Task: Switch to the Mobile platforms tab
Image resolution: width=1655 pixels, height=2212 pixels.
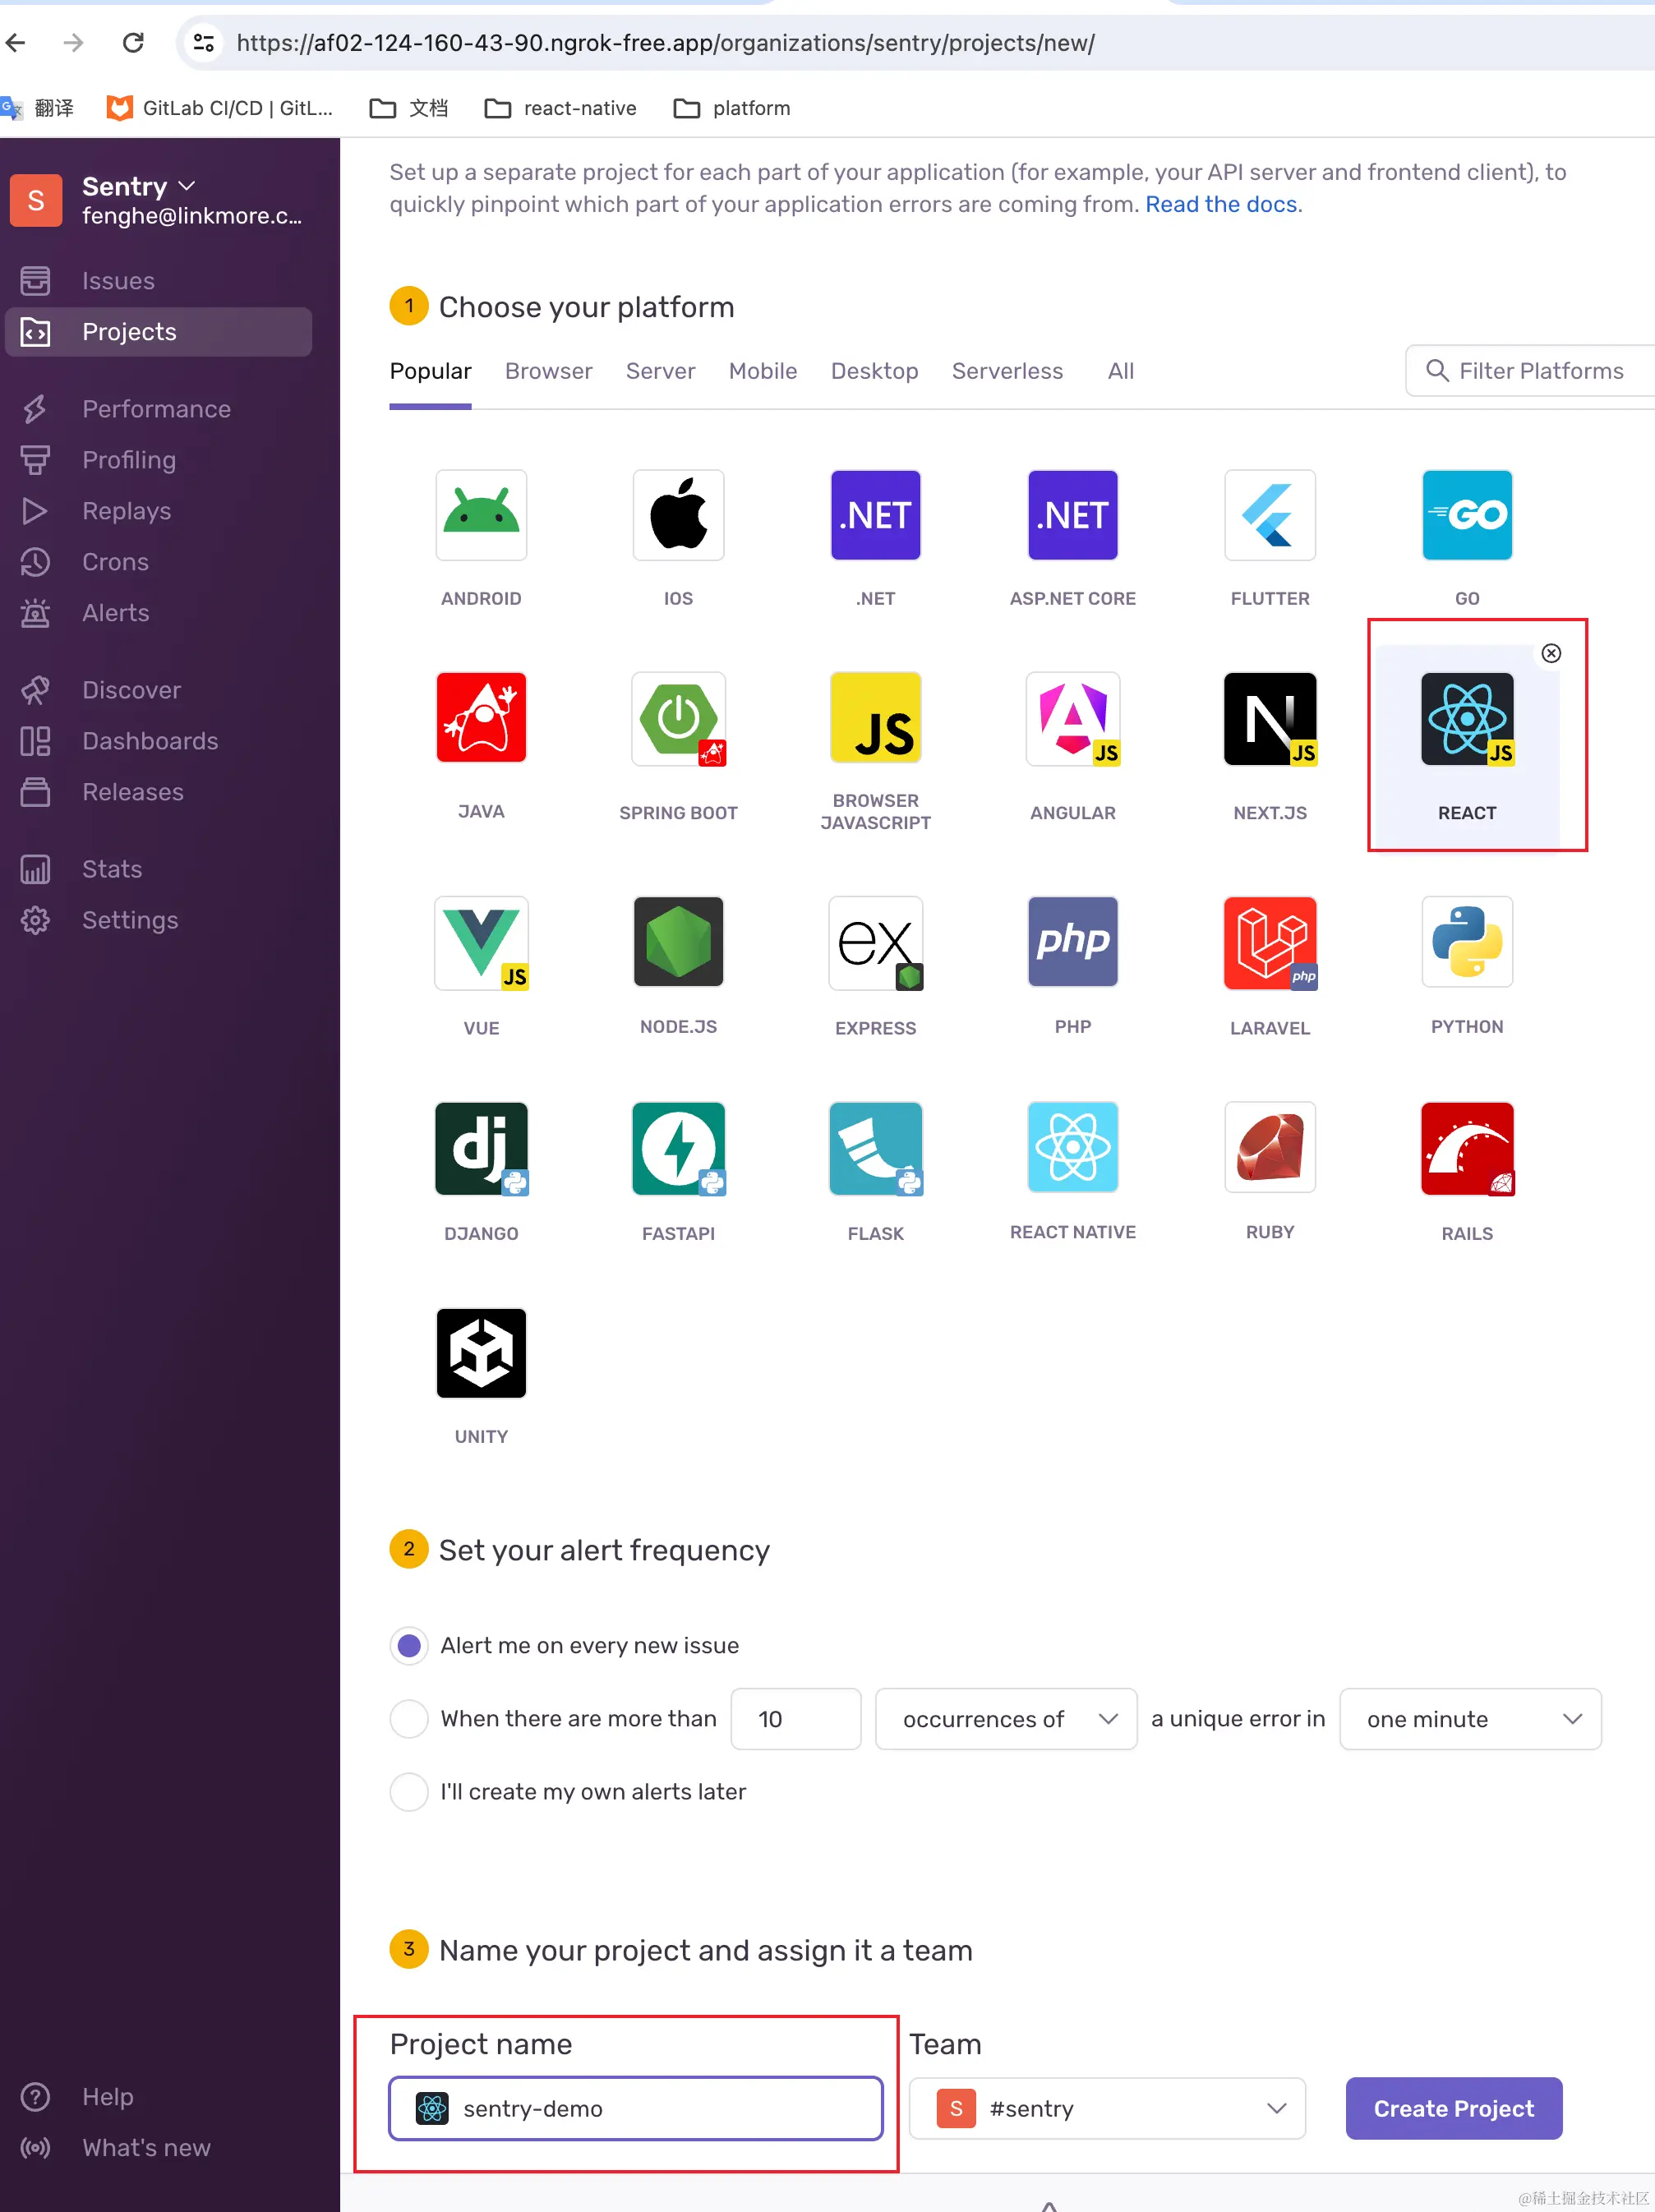Action: [762, 371]
